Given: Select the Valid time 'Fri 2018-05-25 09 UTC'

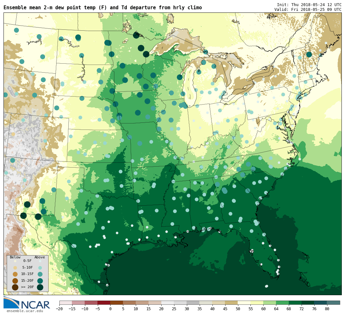Looking at the screenshot, I should point(316,10).
